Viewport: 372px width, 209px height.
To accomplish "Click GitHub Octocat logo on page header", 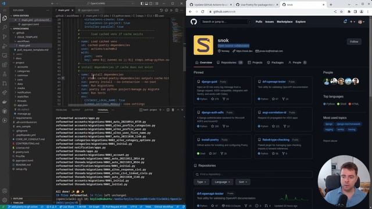I will [x=194, y=22].
